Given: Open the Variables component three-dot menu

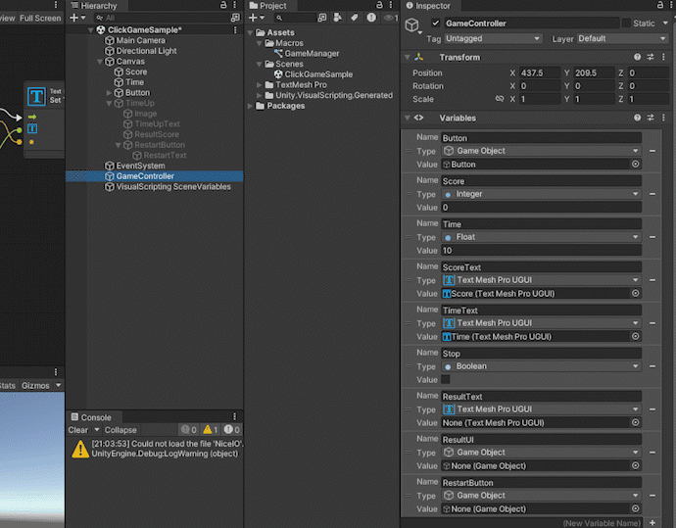Looking at the screenshot, I should (663, 118).
